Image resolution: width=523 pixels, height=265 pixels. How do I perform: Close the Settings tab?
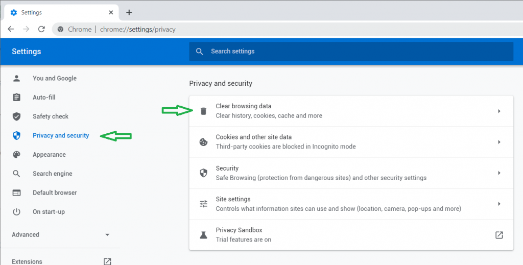[x=111, y=12]
